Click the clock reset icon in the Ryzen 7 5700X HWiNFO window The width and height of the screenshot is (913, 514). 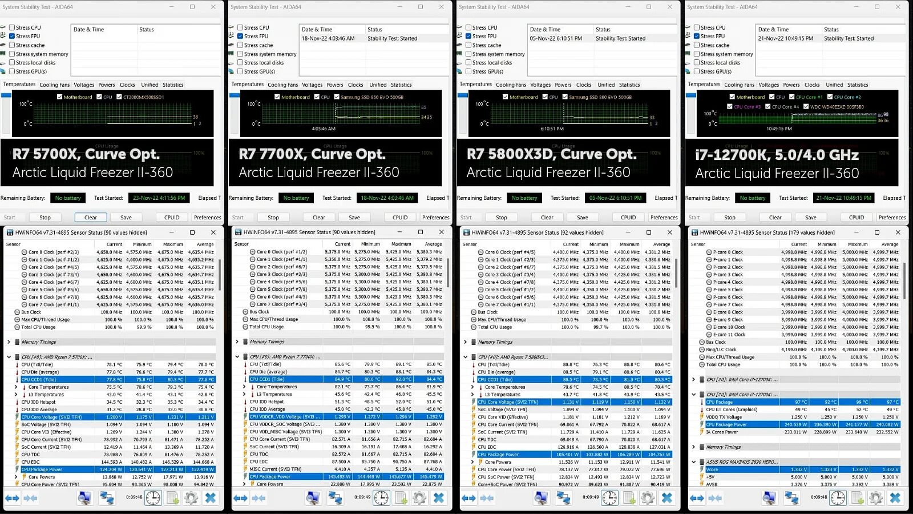click(153, 498)
